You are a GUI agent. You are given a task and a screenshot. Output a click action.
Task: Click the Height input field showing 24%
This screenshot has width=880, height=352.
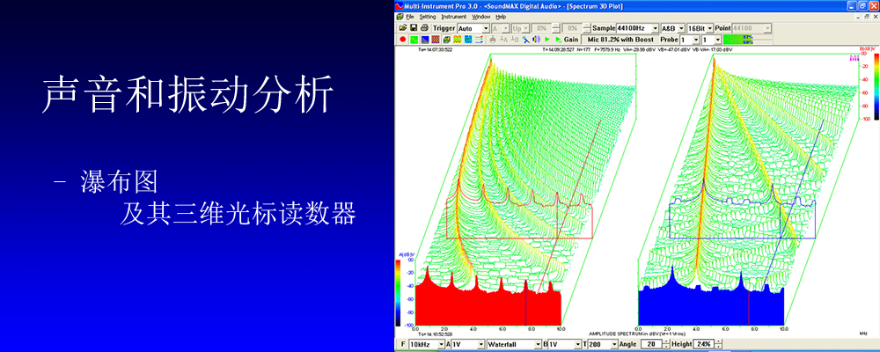click(x=704, y=344)
